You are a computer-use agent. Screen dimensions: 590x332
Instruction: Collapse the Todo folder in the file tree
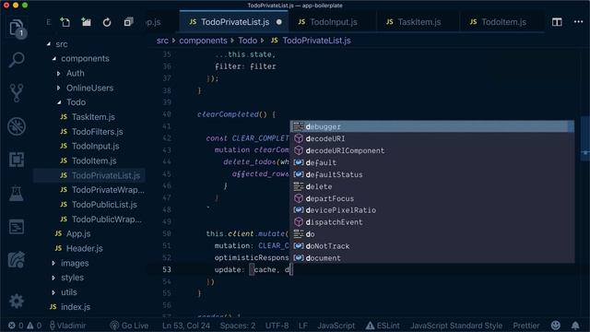tap(59, 102)
